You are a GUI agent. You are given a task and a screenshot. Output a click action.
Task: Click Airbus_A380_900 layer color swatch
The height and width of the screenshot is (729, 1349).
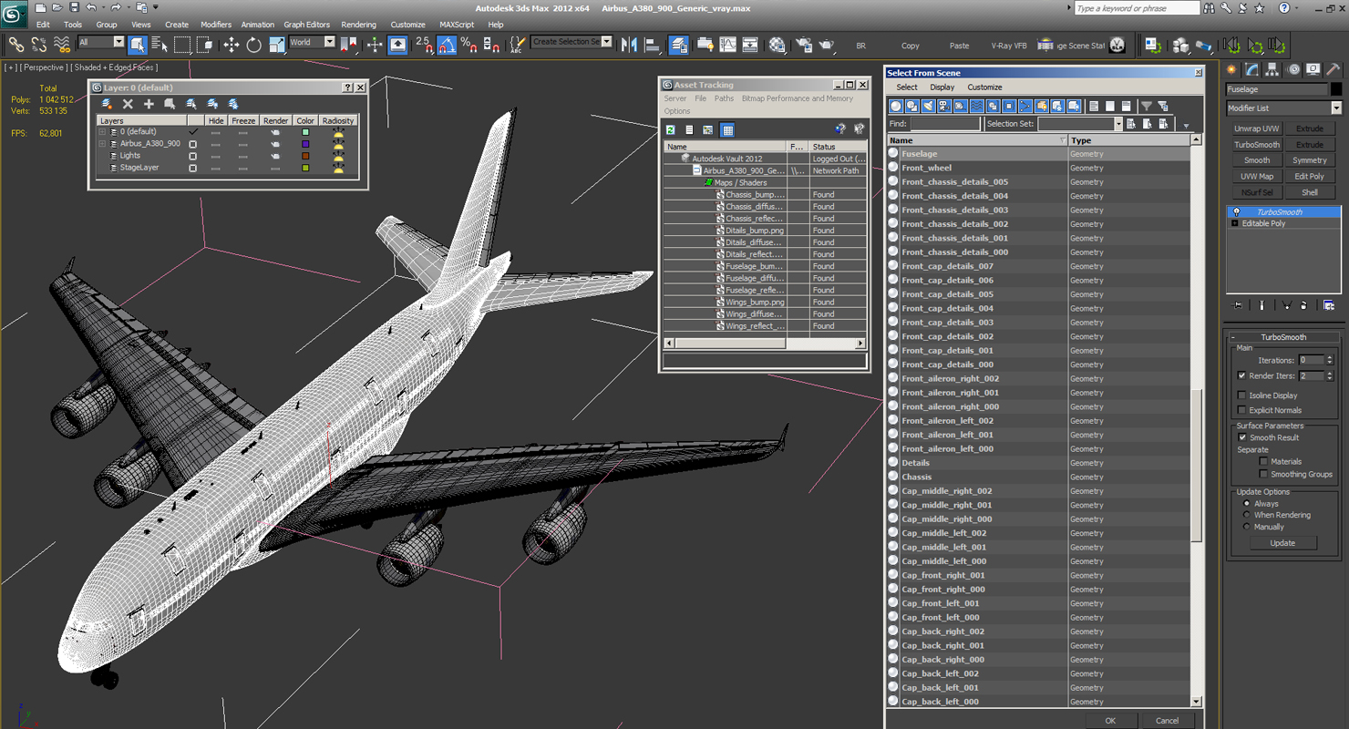[305, 144]
